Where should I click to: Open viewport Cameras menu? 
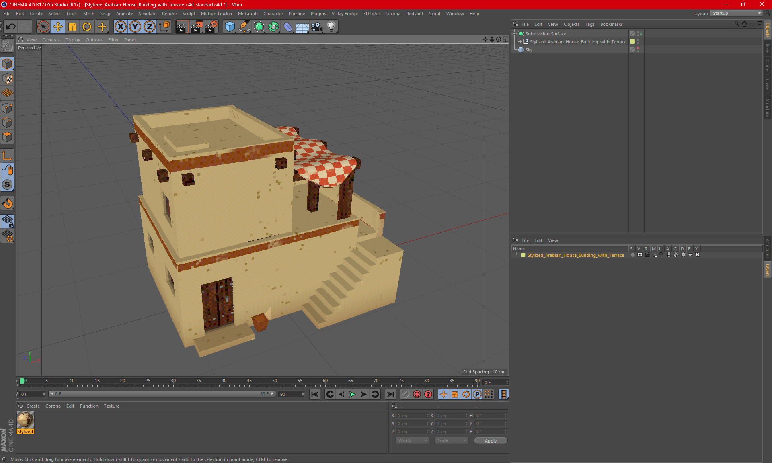51,40
